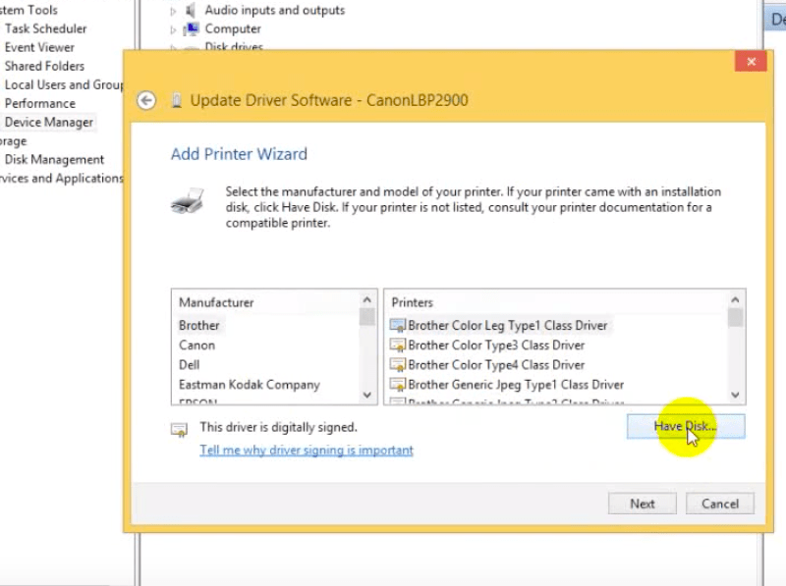The image size is (786, 586).
Task: Open Performance in left tree
Action: [40, 104]
